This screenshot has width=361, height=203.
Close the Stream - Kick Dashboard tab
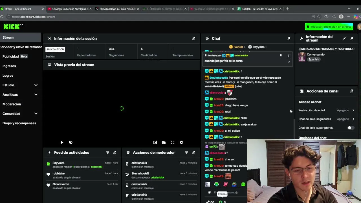[x=43, y=9]
